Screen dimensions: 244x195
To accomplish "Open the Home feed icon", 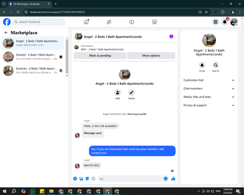I will (86, 22).
